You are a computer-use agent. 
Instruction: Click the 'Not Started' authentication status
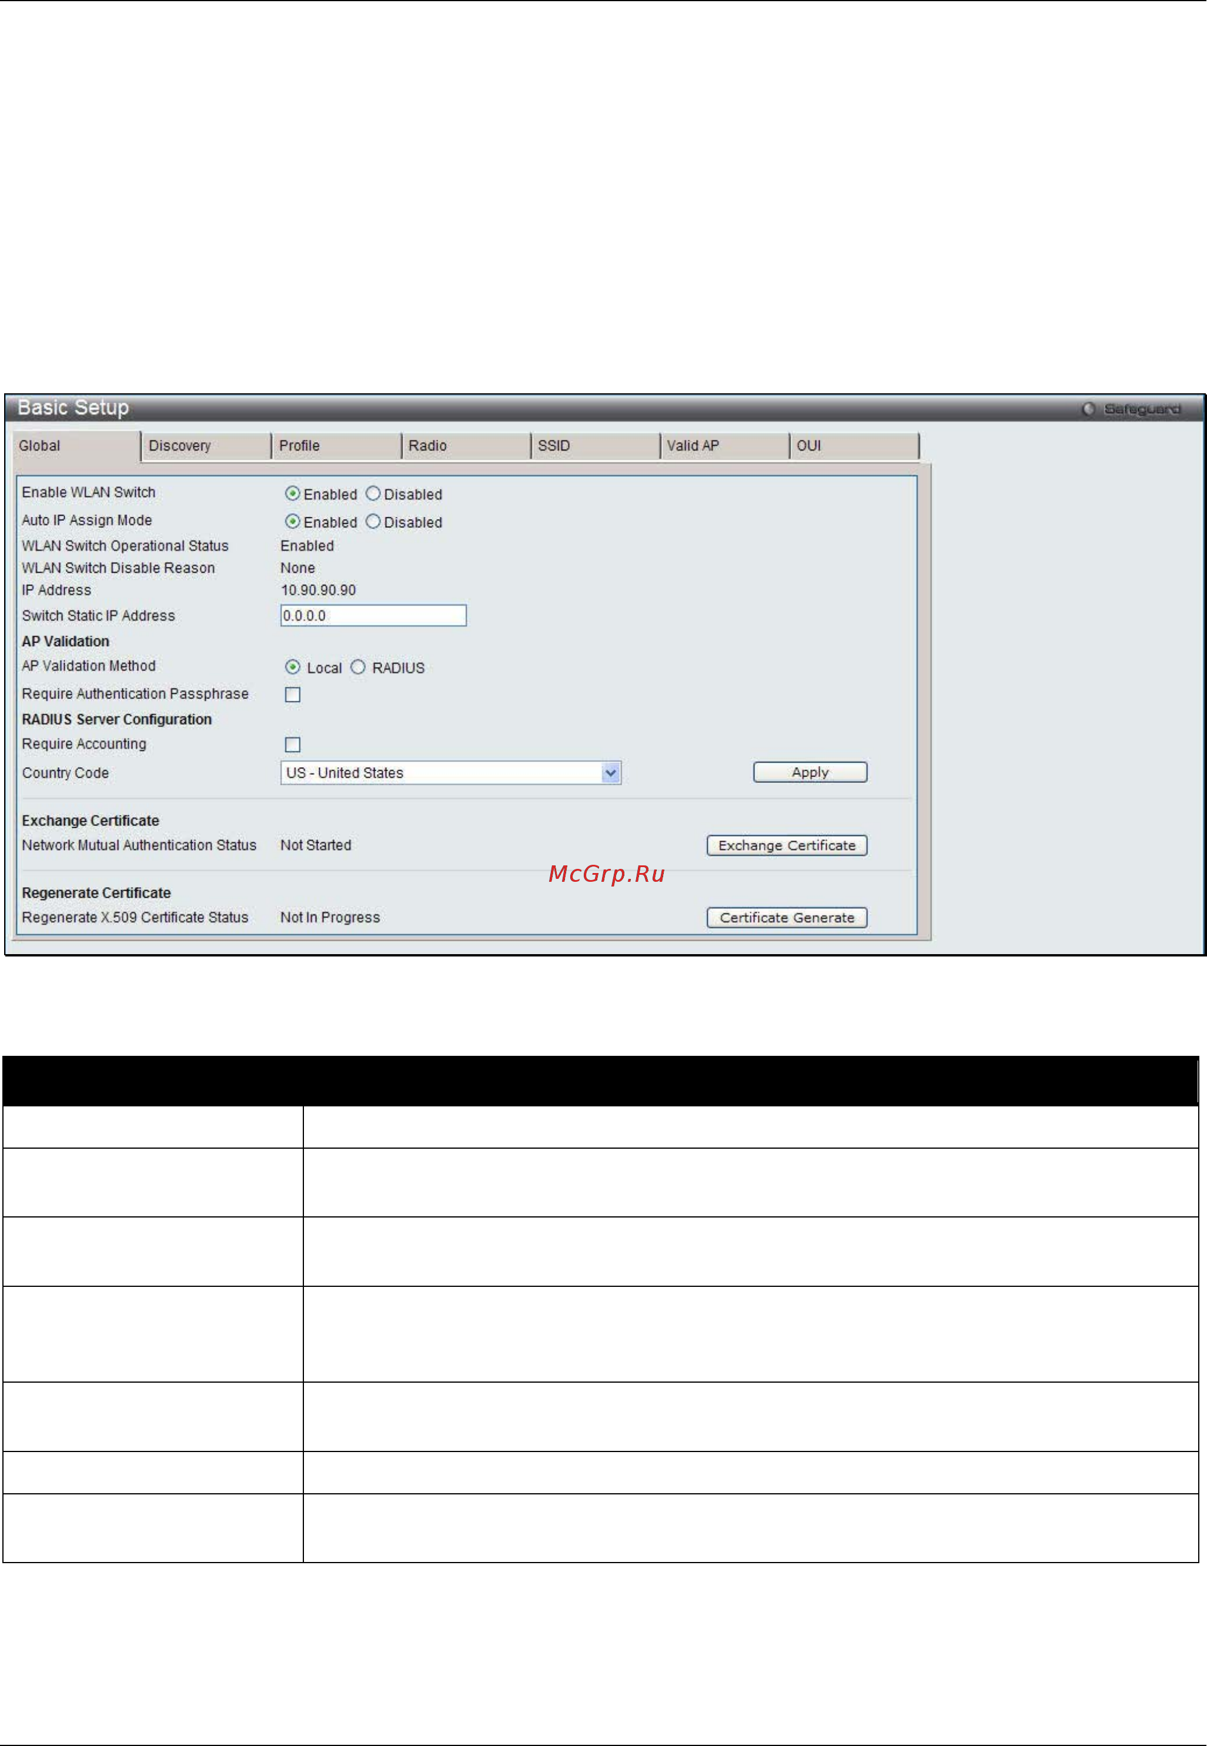(x=316, y=845)
